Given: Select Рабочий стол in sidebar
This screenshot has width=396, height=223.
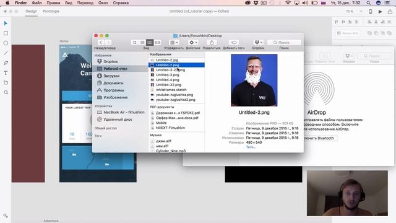Looking at the screenshot, I should (120, 69).
